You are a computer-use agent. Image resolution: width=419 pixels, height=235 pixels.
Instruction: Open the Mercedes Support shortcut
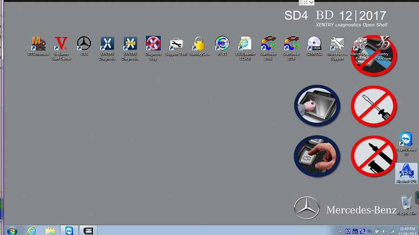point(337,44)
